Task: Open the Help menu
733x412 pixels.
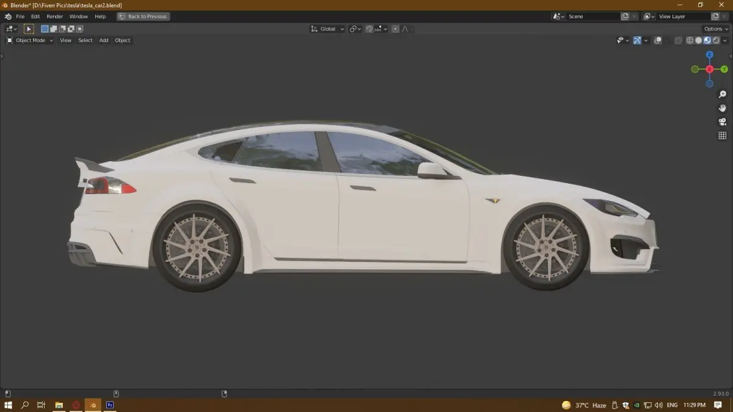Action: 100,16
